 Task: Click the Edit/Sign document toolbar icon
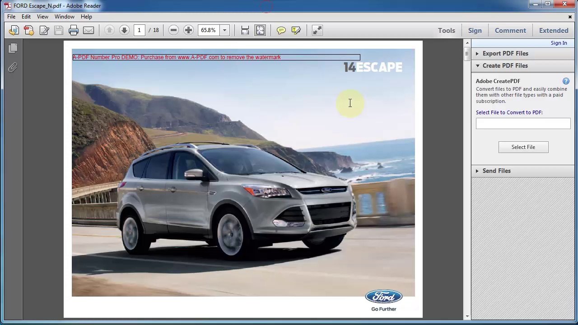click(44, 30)
